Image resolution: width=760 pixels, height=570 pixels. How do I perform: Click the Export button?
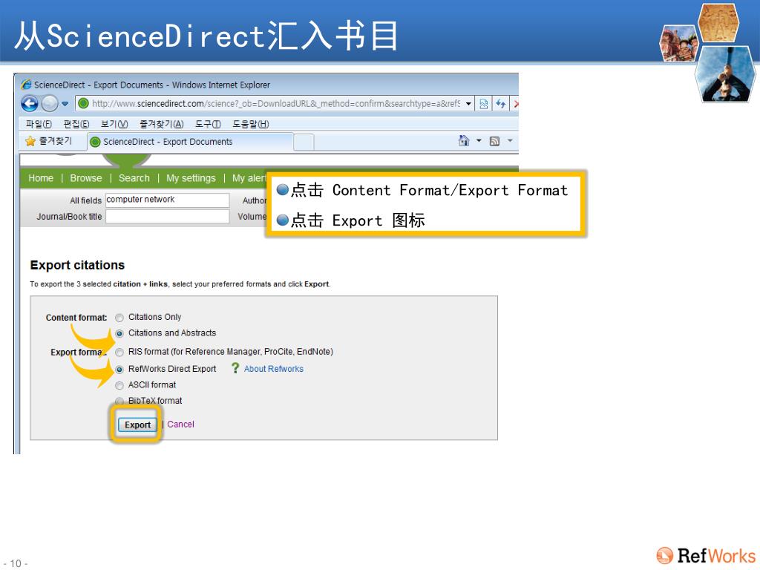click(137, 425)
